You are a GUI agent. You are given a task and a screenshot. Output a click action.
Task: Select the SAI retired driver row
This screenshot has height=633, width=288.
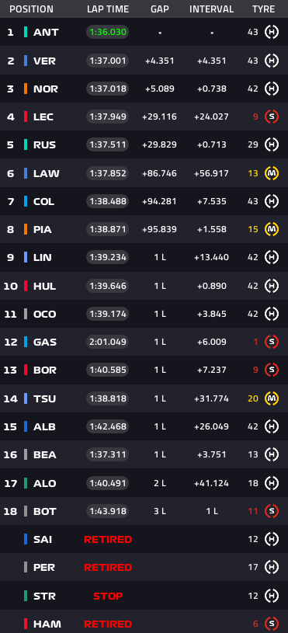144,539
